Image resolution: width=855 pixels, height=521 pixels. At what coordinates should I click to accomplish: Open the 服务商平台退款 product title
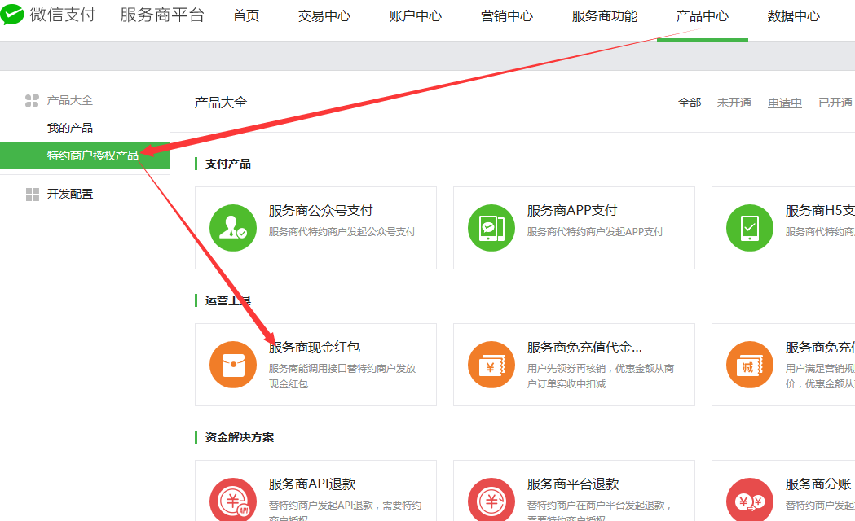pos(573,484)
